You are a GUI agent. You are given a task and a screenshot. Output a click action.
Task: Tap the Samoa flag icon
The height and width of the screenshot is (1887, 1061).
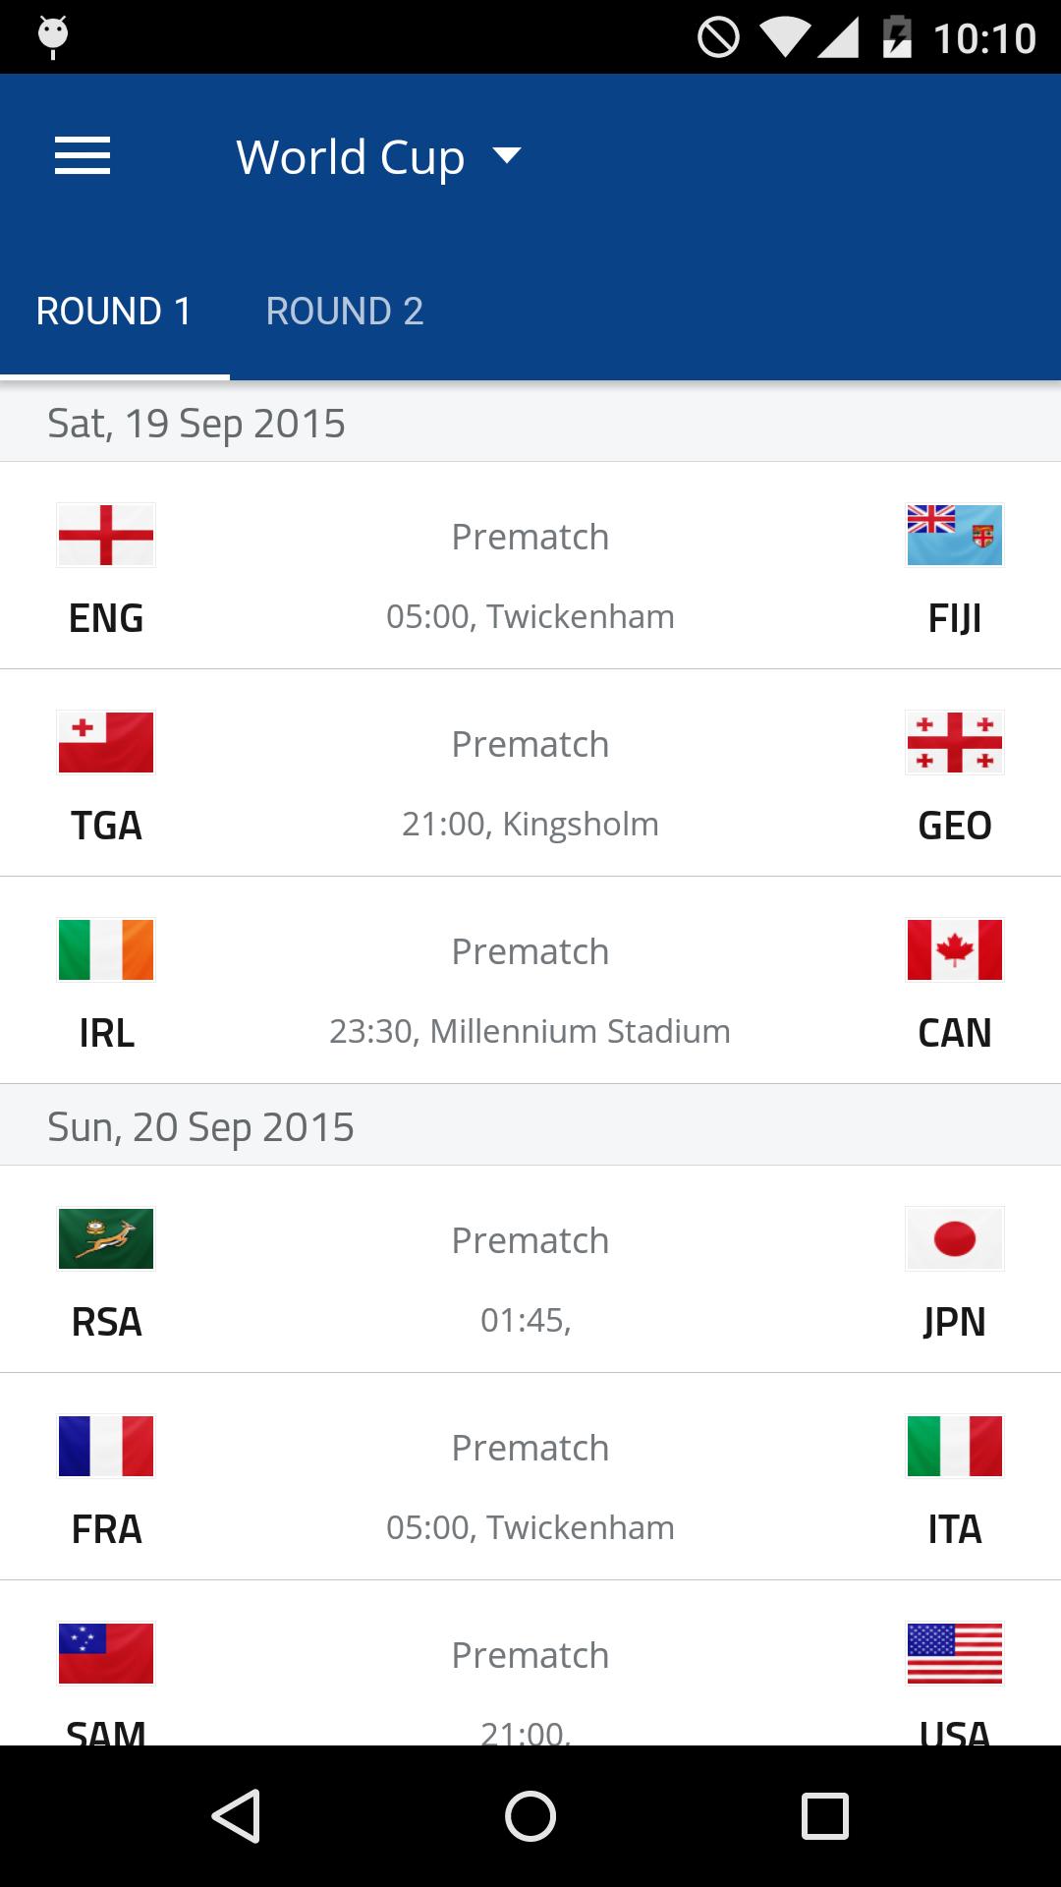[x=106, y=1654]
